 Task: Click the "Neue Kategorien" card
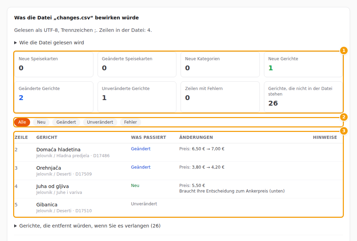point(220,64)
